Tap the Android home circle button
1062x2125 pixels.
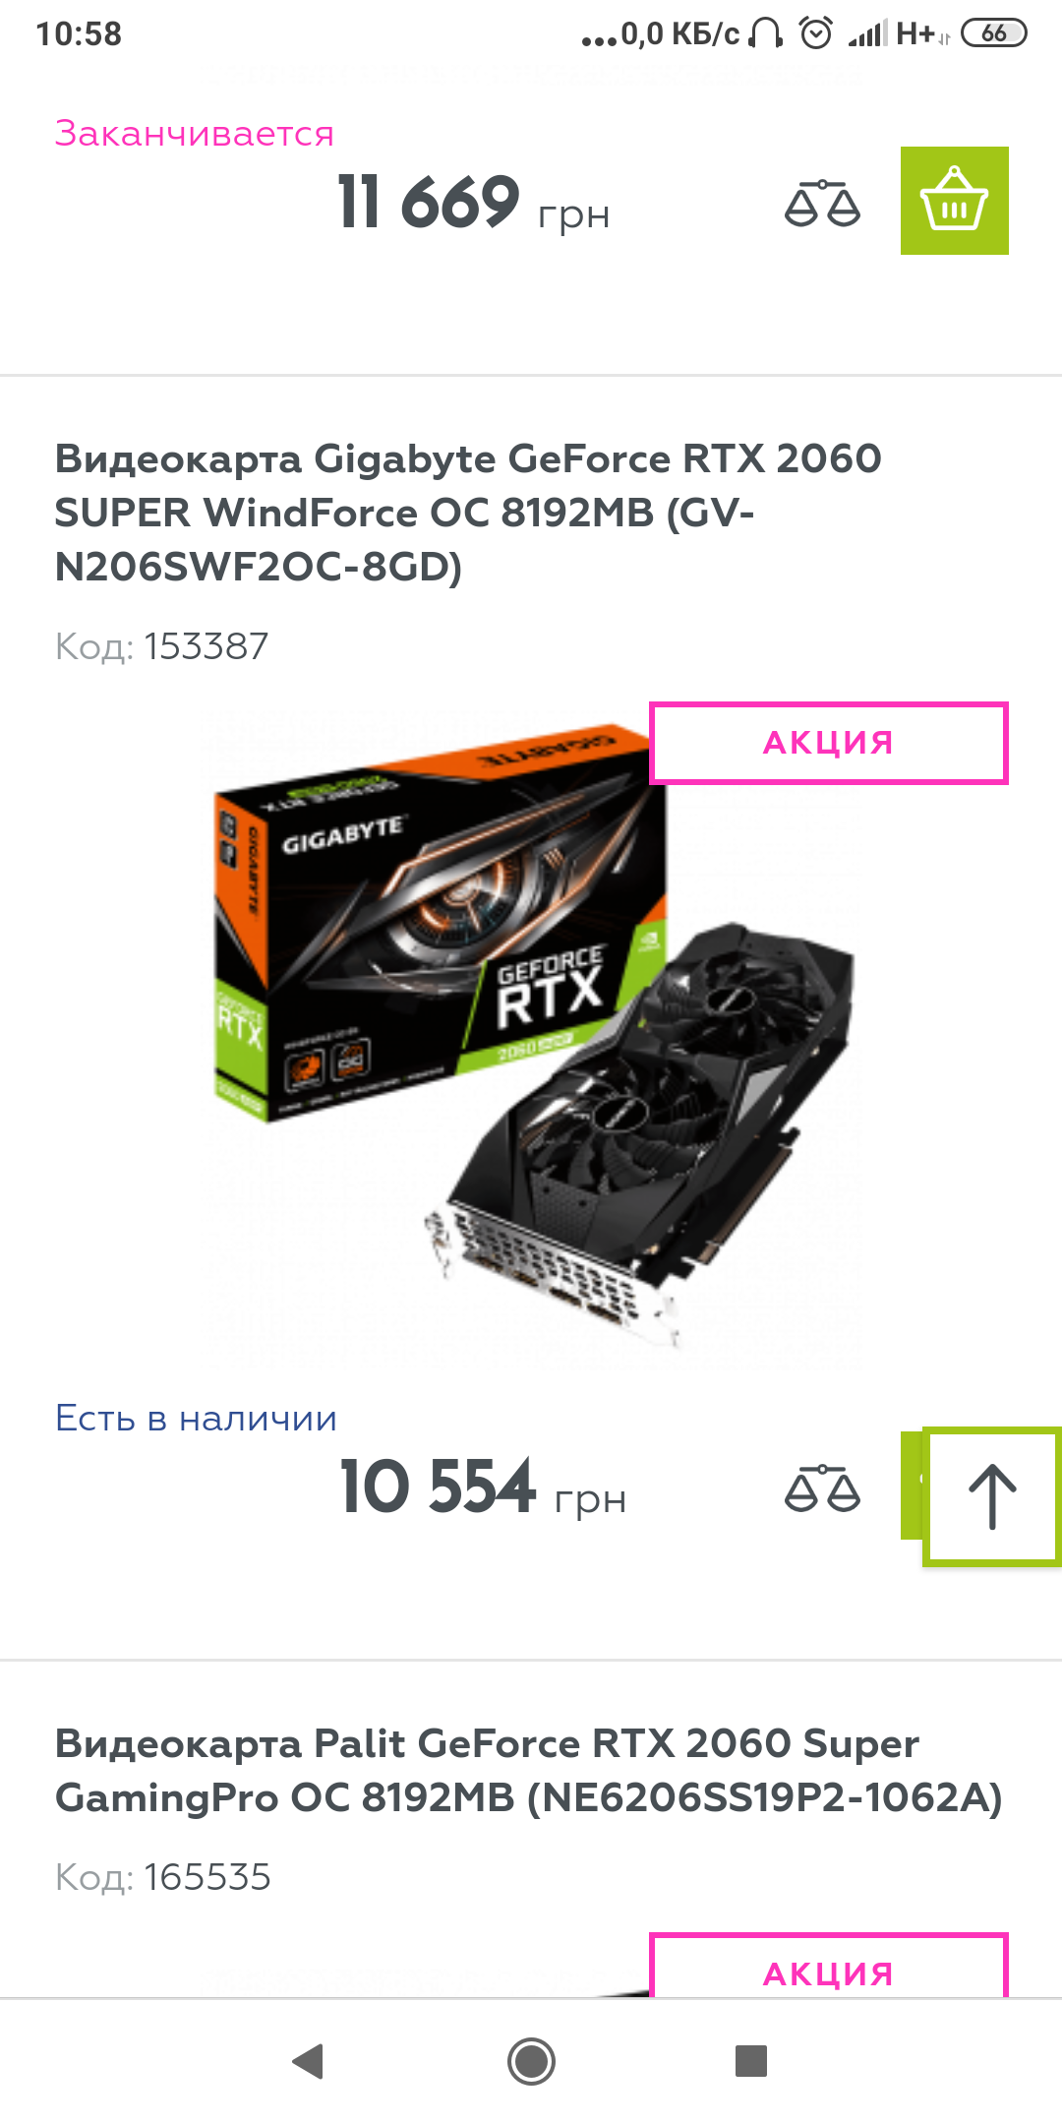[x=531, y=2061]
